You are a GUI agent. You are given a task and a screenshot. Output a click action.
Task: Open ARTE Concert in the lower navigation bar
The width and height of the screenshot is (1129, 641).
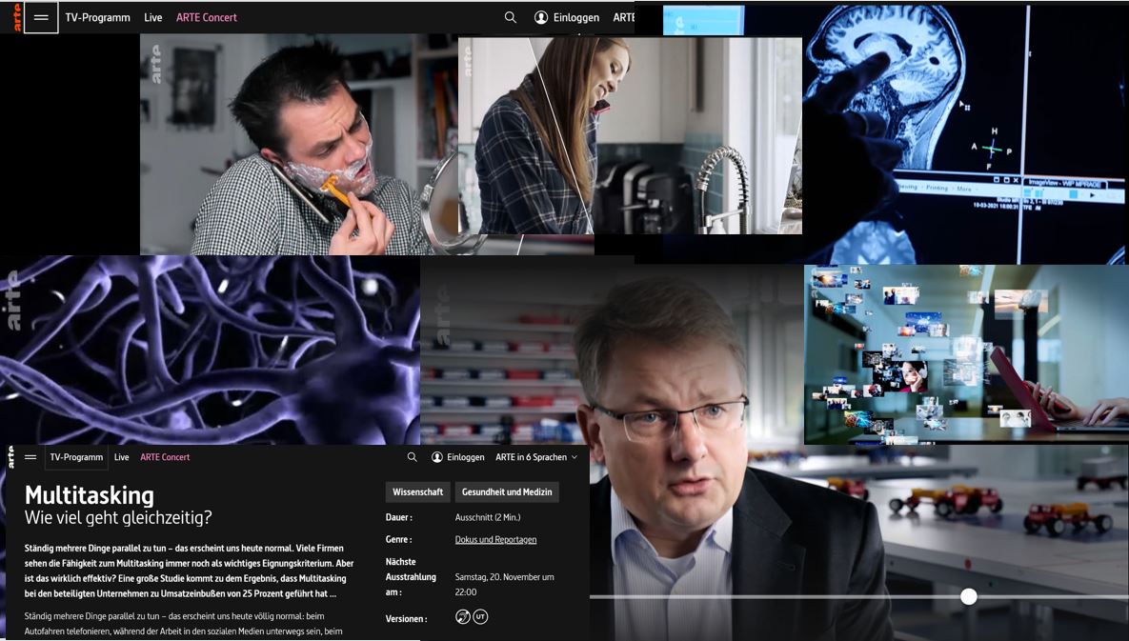(165, 457)
